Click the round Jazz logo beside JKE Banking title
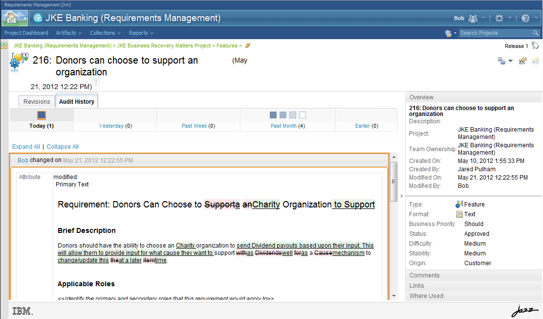Image resolution: width=543 pixels, height=319 pixels. (x=38, y=18)
